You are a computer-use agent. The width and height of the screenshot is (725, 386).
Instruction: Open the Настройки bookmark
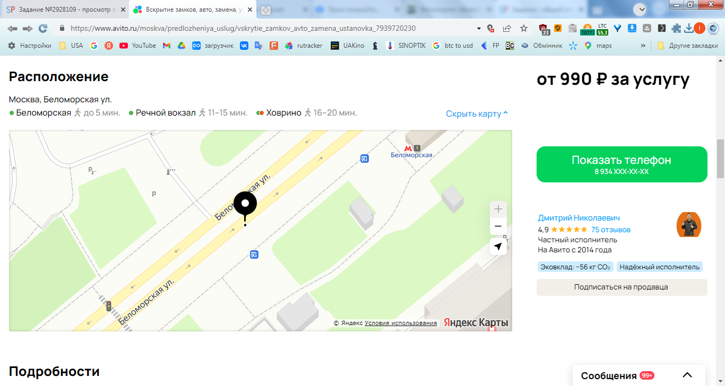(x=30, y=46)
